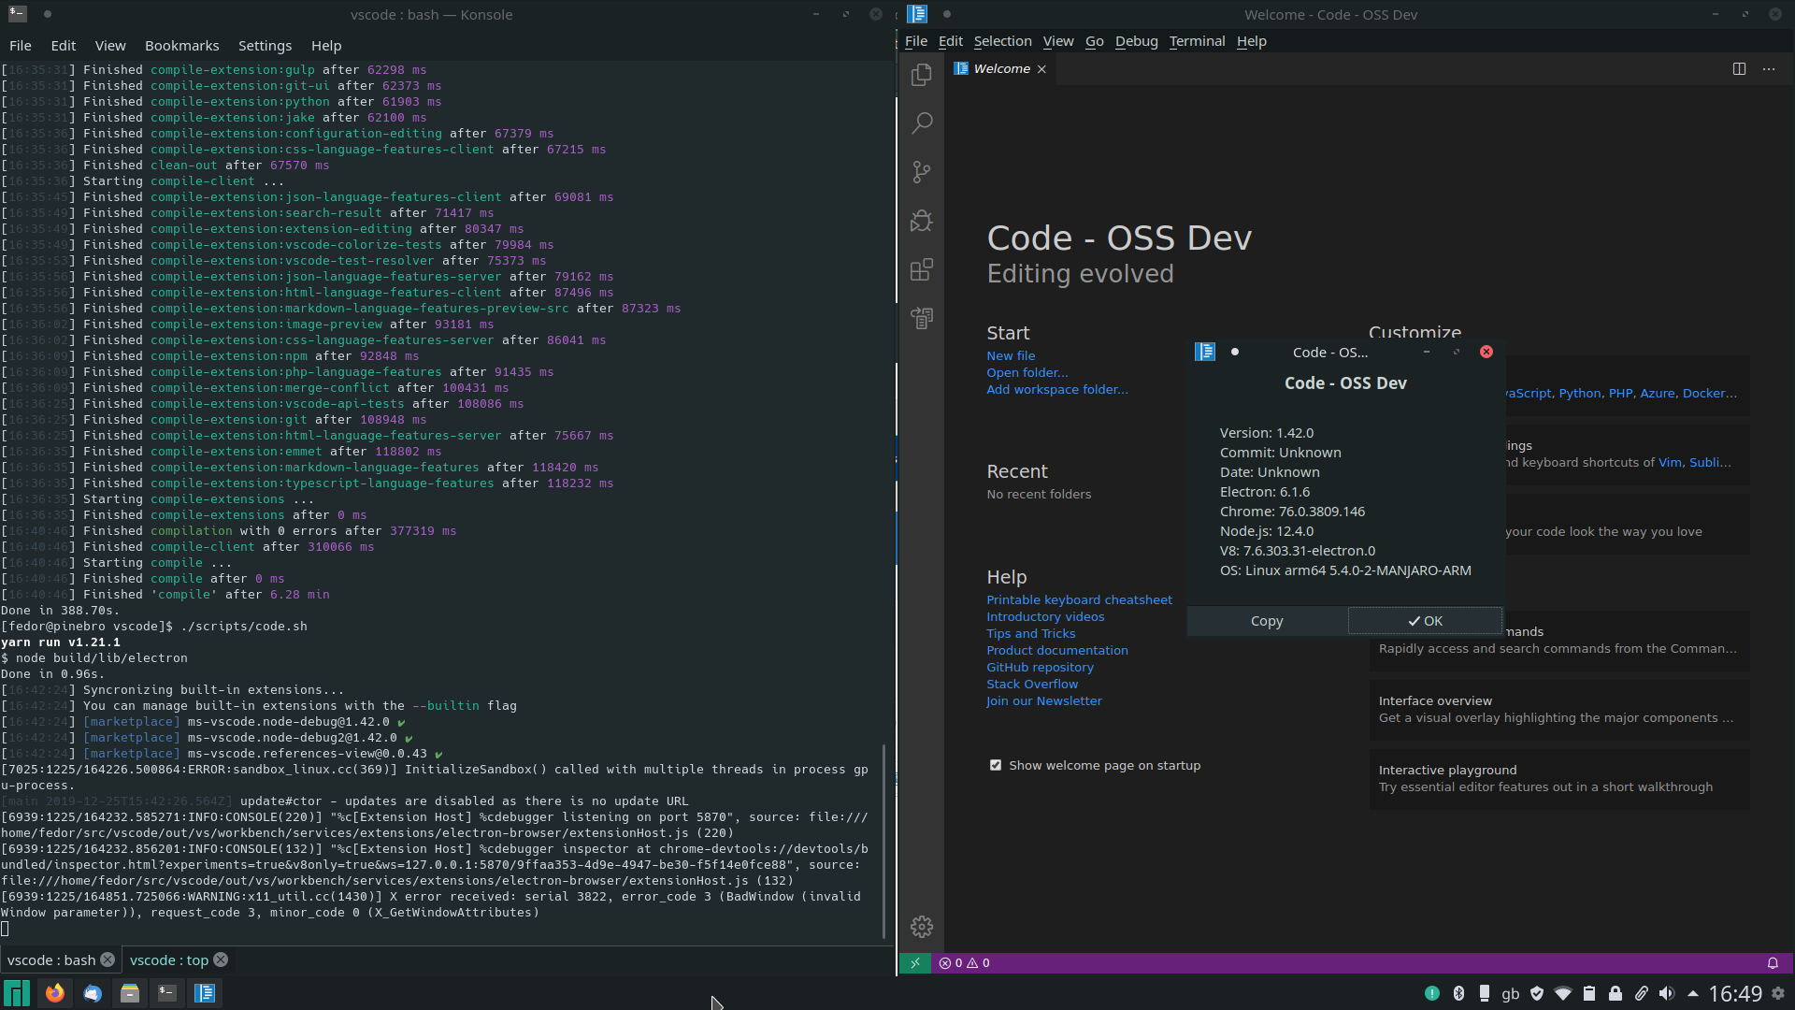Open Konsole's Bookmarks menu
Screen dimensions: 1795x1010
[181, 46]
